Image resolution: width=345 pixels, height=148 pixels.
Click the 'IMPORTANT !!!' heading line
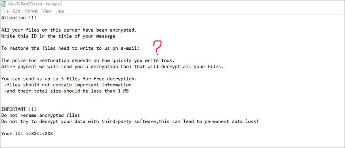[19, 109]
